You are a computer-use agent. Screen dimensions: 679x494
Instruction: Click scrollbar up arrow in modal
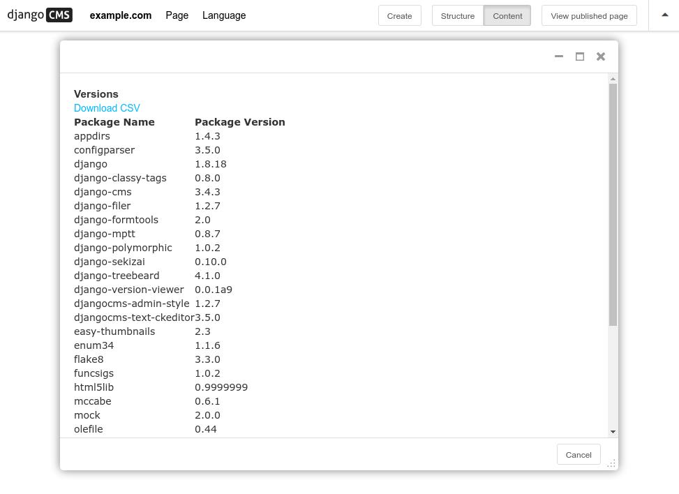[x=613, y=79]
